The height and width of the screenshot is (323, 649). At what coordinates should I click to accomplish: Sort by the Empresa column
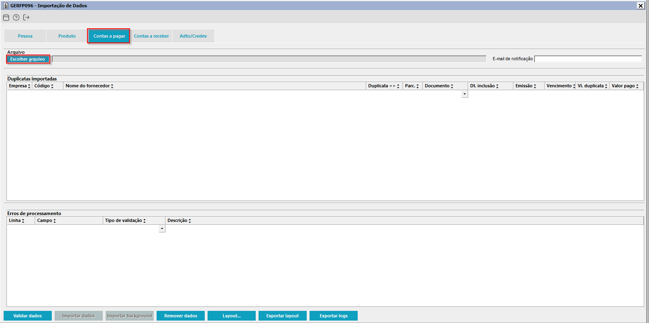pos(19,86)
